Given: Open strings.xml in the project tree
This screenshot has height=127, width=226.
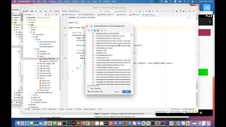Looking at the screenshot, I should pyautogui.click(x=46, y=85).
